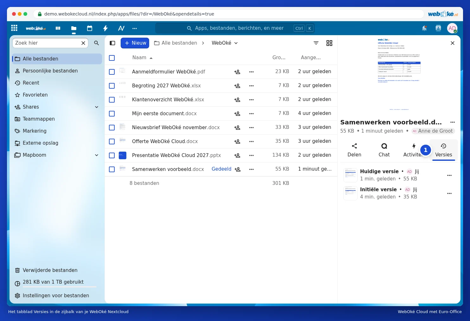The width and height of the screenshot is (470, 321).
Task: Select checkbox for Begroting 2027 WebOké.xlsx
Action: tap(112, 85)
